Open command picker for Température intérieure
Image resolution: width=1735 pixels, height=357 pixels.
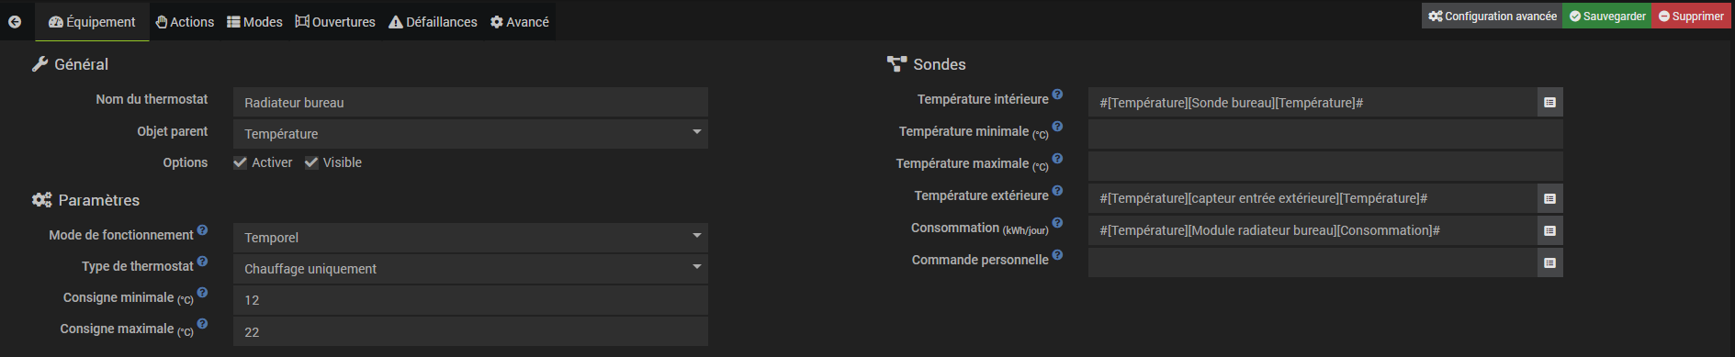[1549, 103]
